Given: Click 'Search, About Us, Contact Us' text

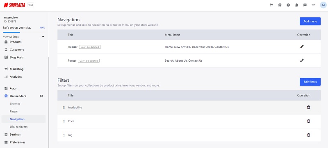Looking at the screenshot, I should (x=184, y=61).
